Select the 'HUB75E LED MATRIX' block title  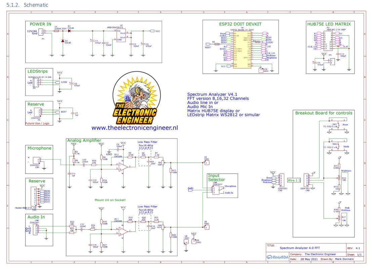(329, 24)
